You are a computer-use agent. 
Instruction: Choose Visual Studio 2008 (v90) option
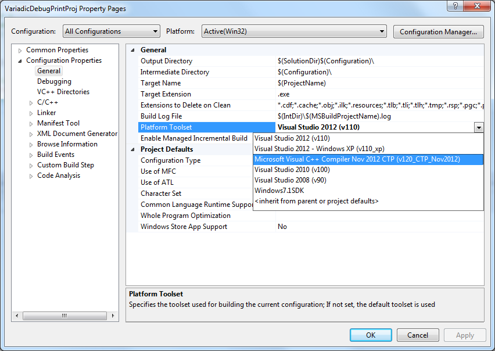368,180
